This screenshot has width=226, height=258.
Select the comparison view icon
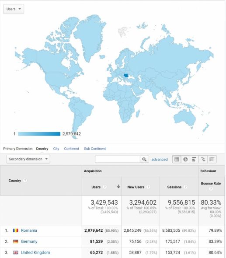point(203,159)
